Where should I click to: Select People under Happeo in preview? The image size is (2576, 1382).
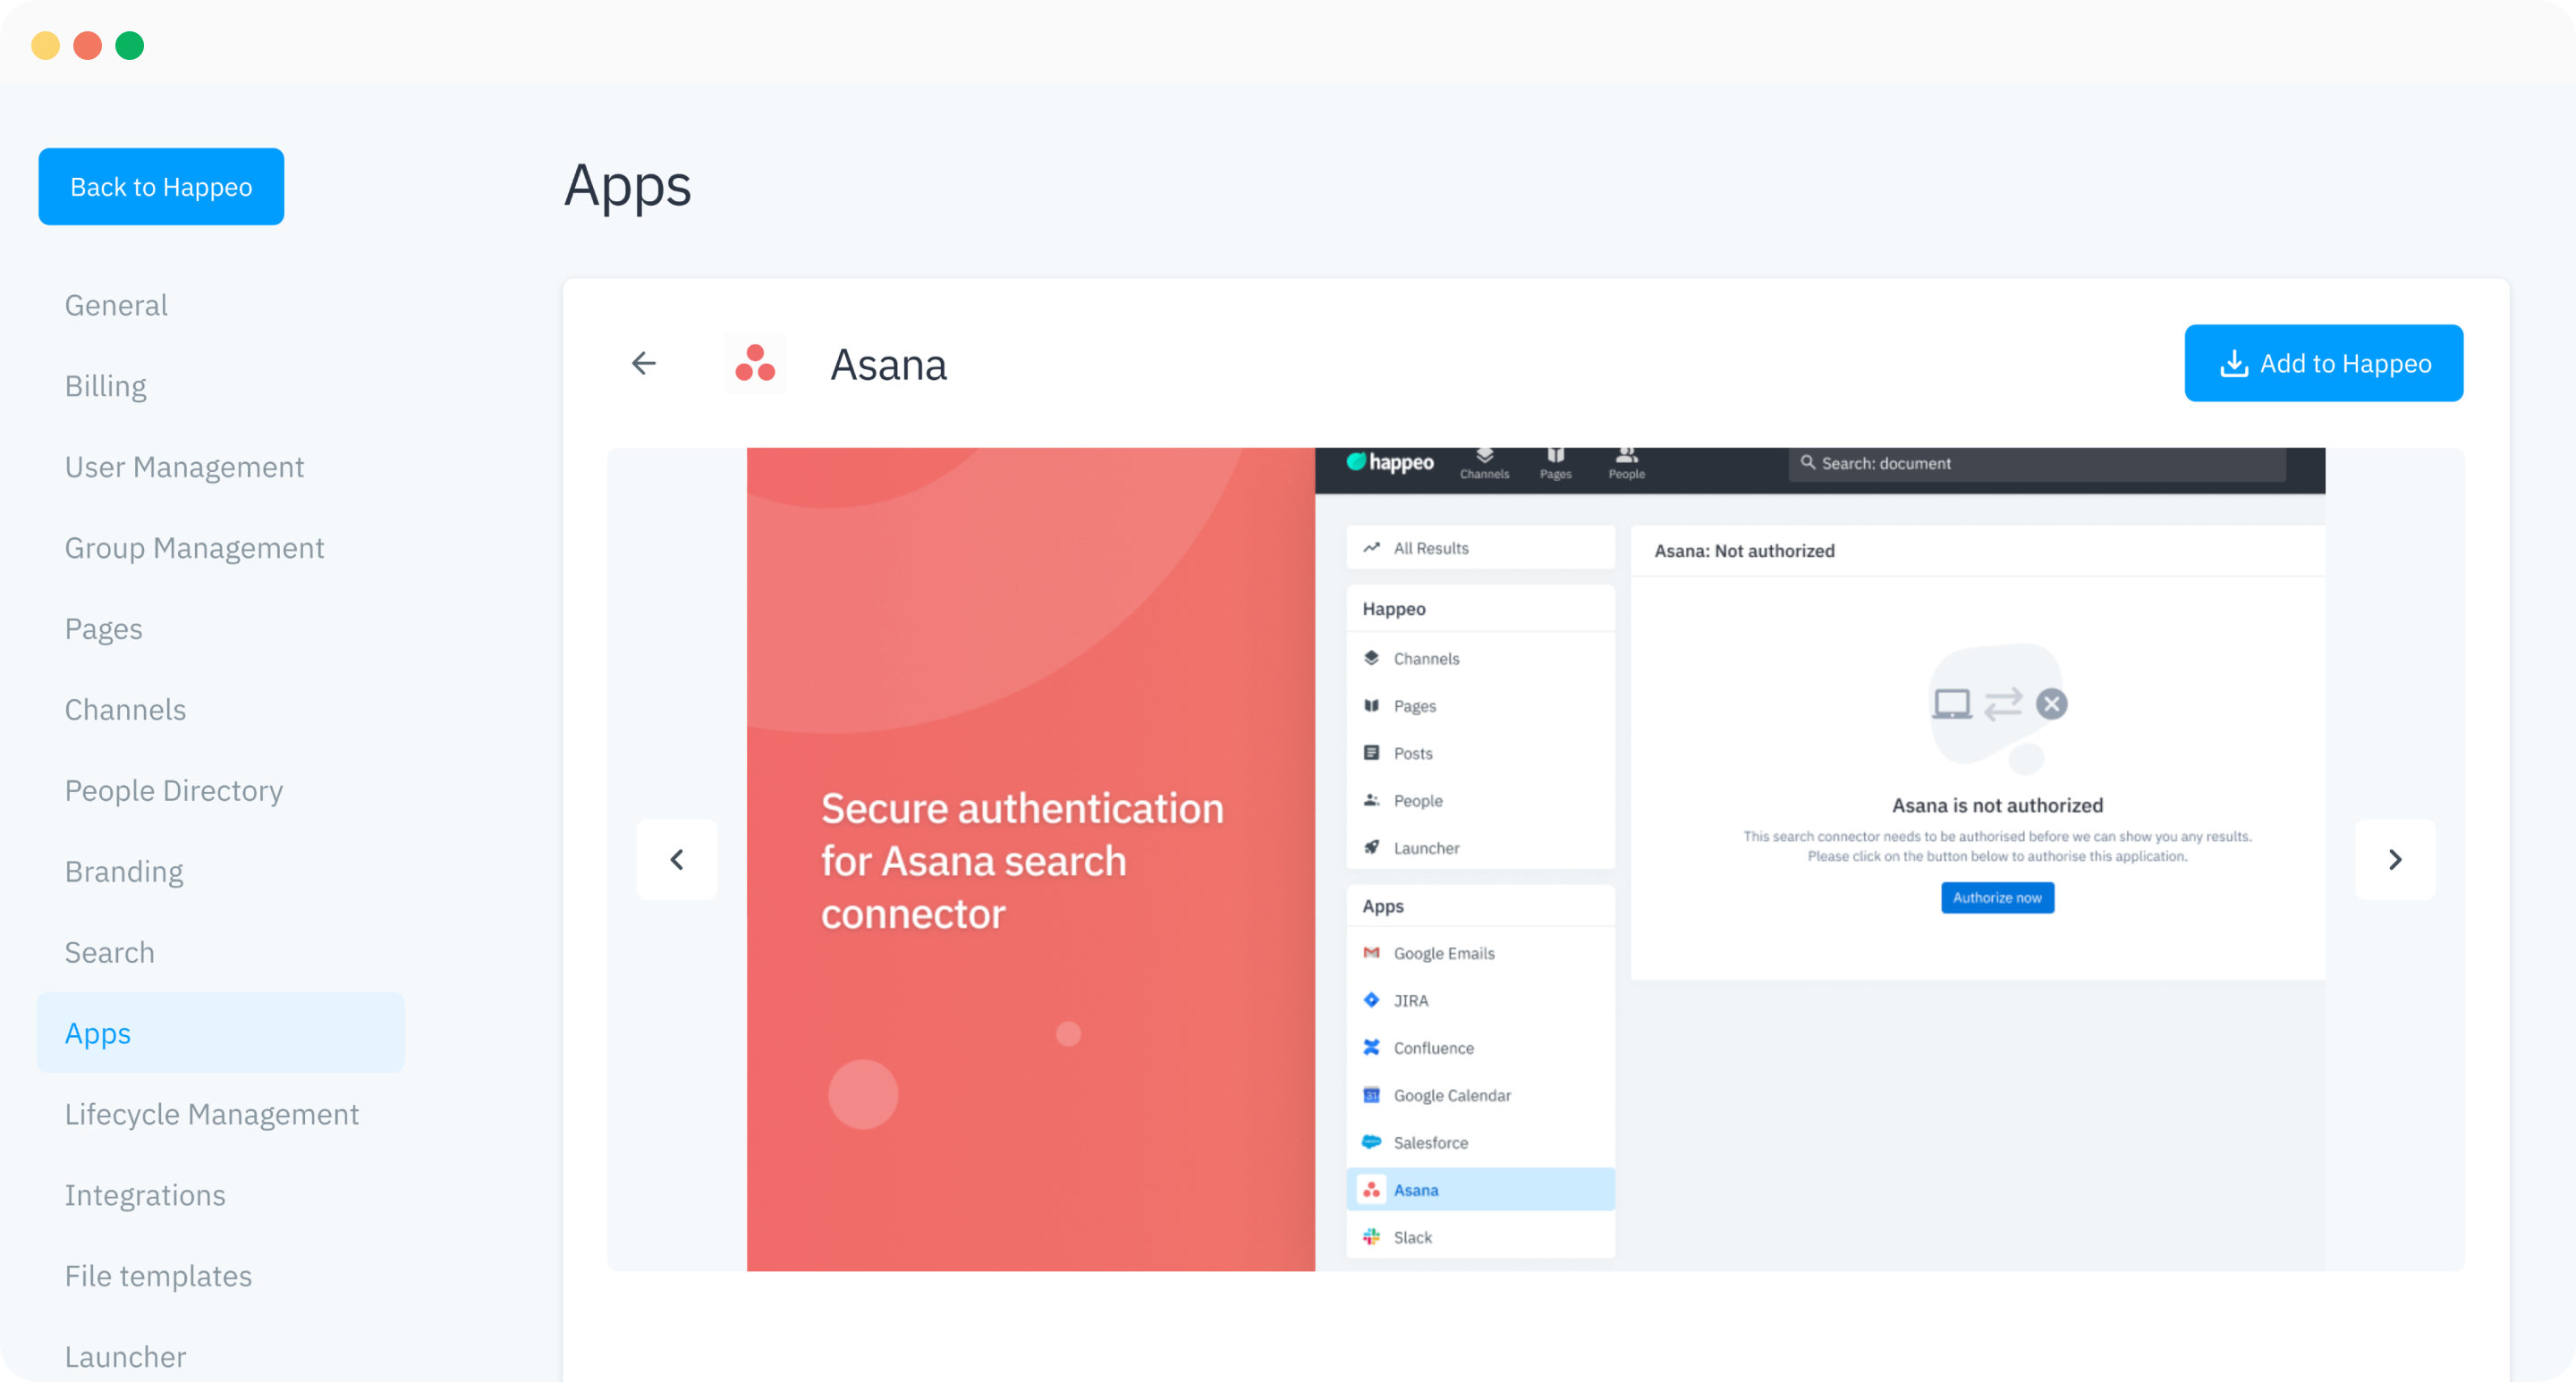point(1480,800)
